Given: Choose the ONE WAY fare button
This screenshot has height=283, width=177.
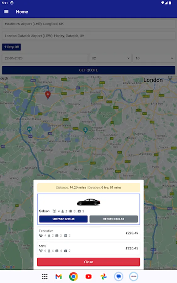Looking at the screenshot, I should pos(63,219).
